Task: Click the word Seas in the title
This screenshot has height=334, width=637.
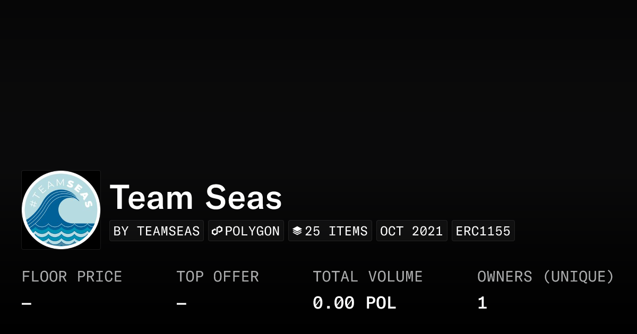Action: (x=244, y=197)
